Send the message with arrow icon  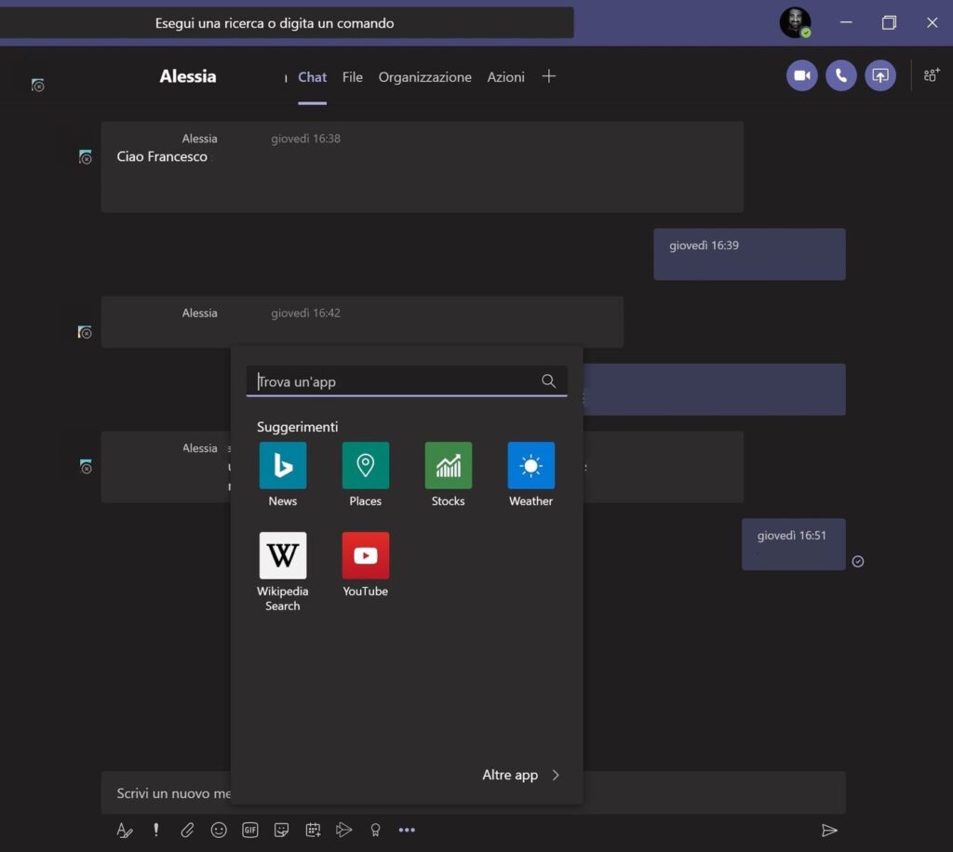[829, 830]
